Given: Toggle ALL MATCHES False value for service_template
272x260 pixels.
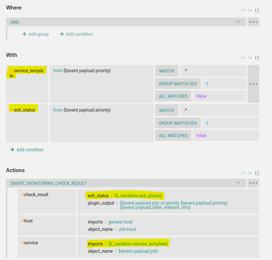Looking at the screenshot, I should click(x=202, y=96).
